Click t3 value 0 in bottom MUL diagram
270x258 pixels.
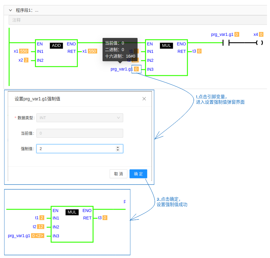pos(105,218)
